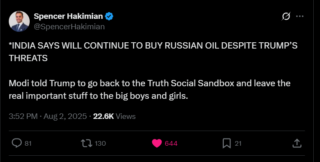The image size is (320, 162).
Task: Click the Grok explain-post icon
Action: pos(286,16)
